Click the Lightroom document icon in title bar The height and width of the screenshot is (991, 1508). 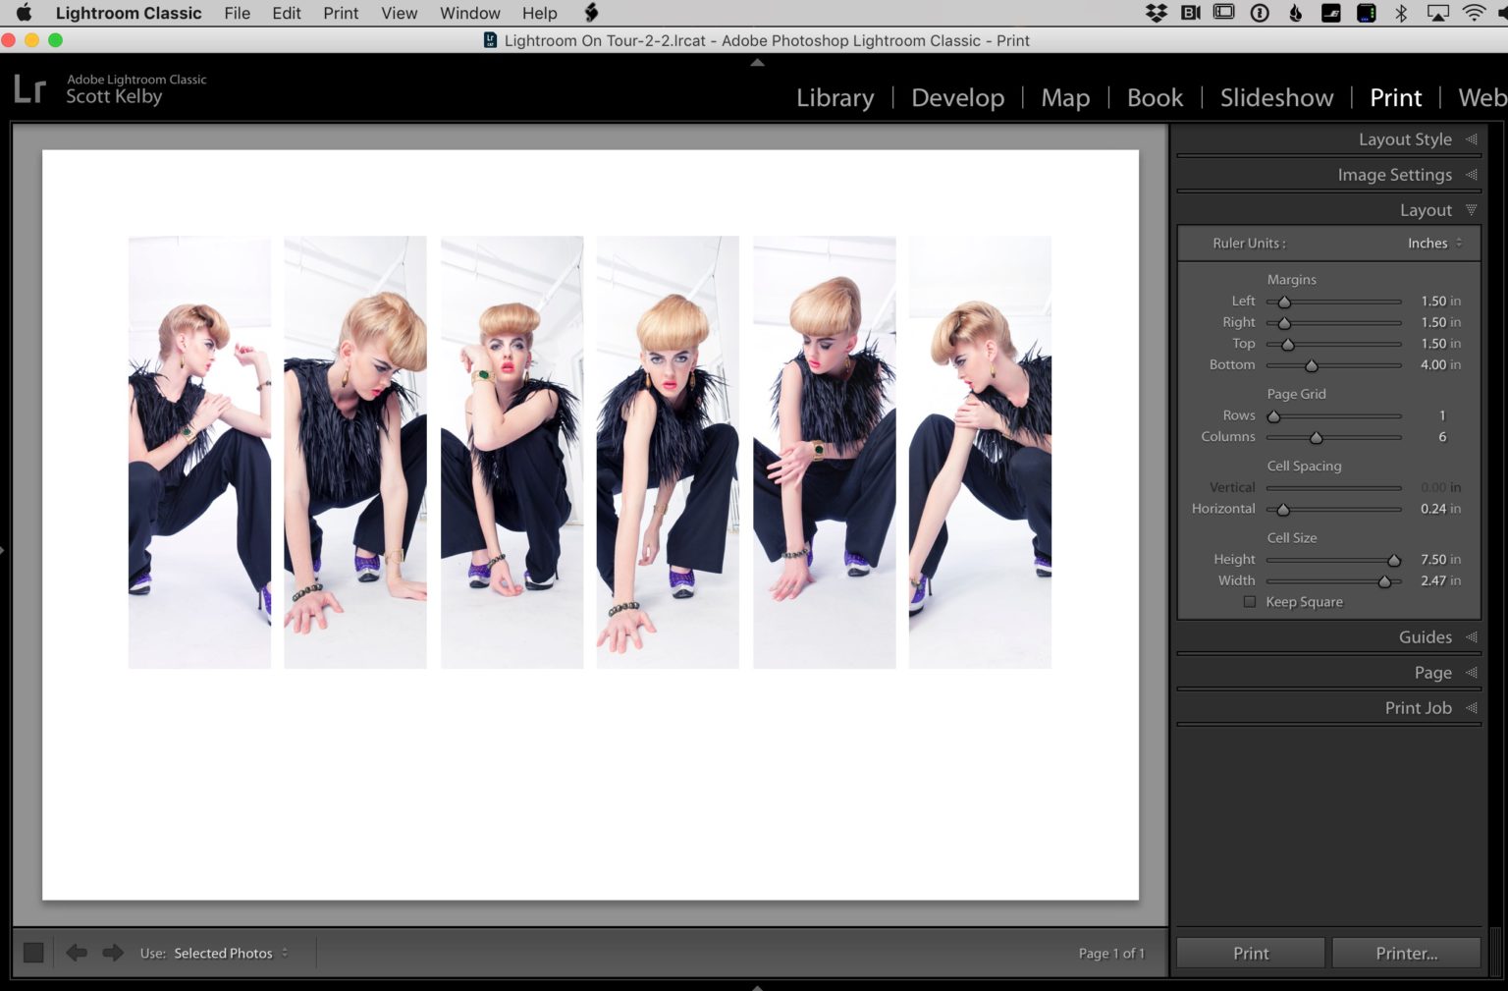tap(489, 40)
